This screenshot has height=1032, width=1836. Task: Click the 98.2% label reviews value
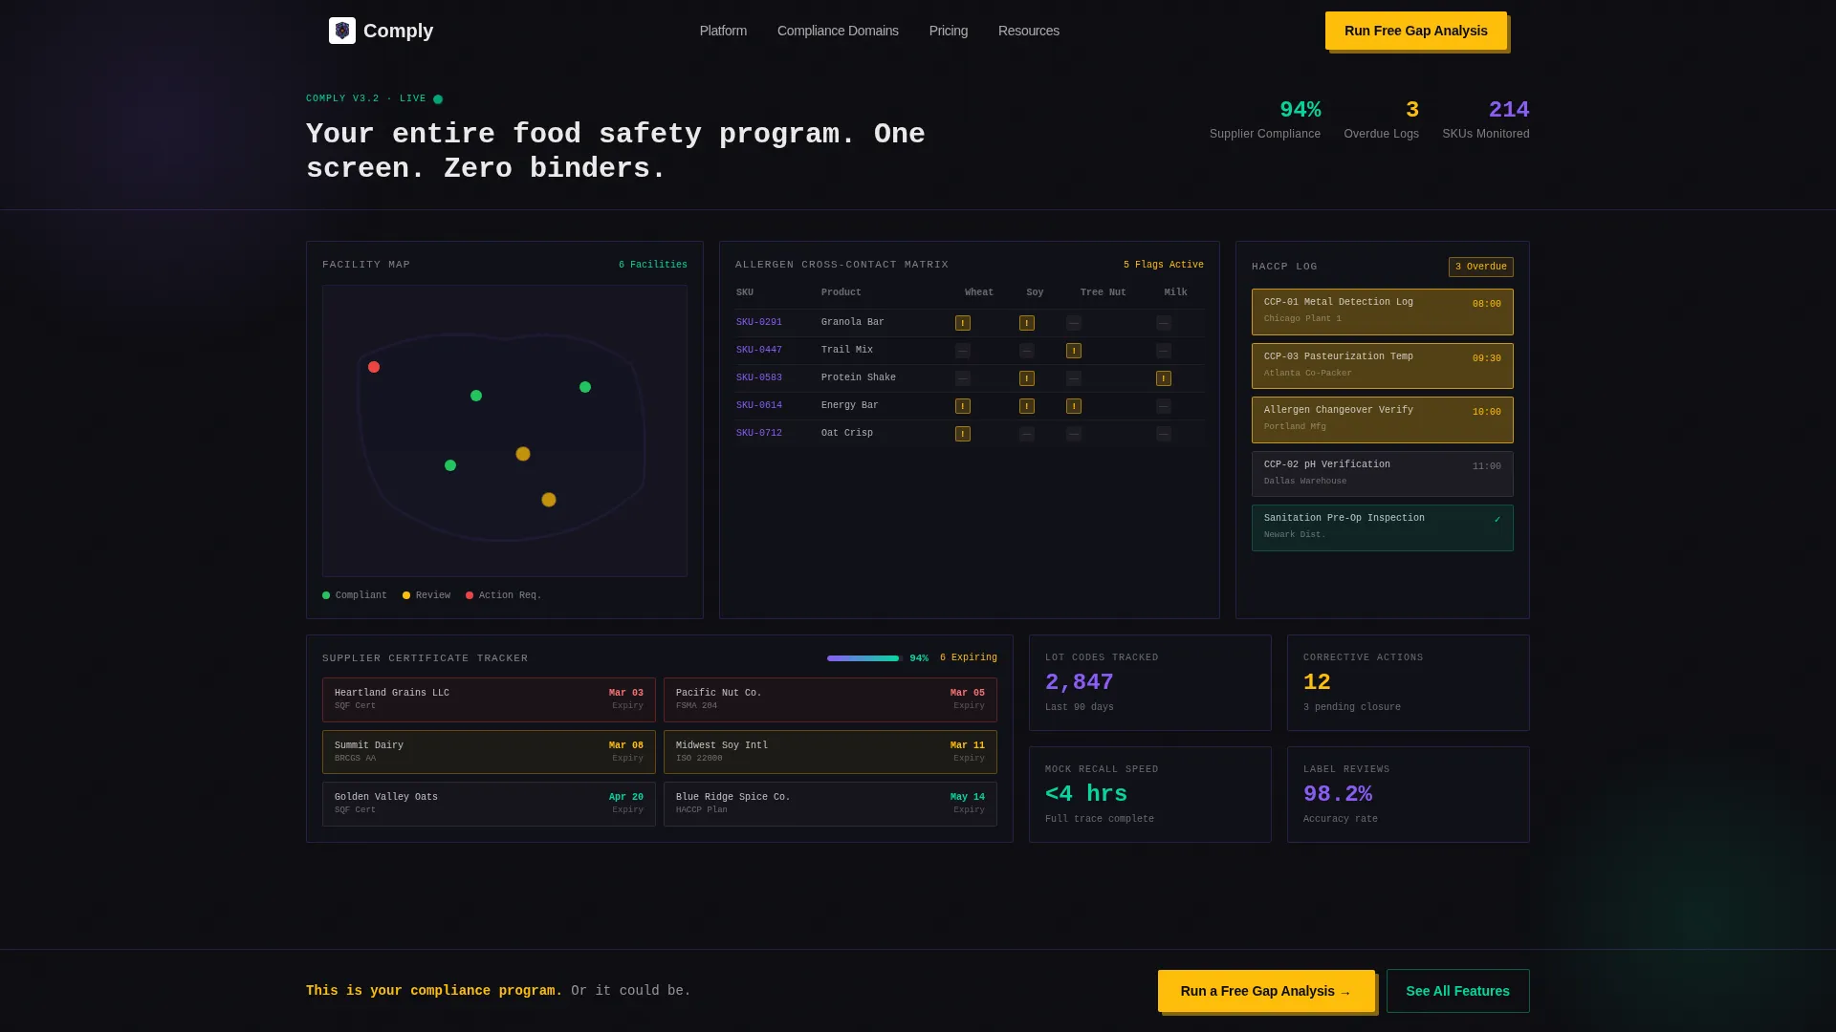[x=1338, y=794]
